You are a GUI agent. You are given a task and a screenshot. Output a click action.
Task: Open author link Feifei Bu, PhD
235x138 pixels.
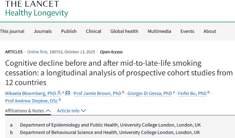(x=192, y=93)
